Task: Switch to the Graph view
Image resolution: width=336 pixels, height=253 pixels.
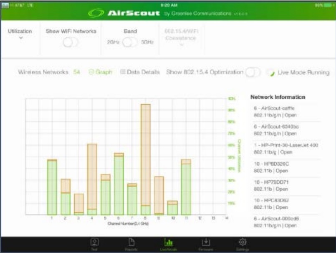Action: tap(101, 72)
